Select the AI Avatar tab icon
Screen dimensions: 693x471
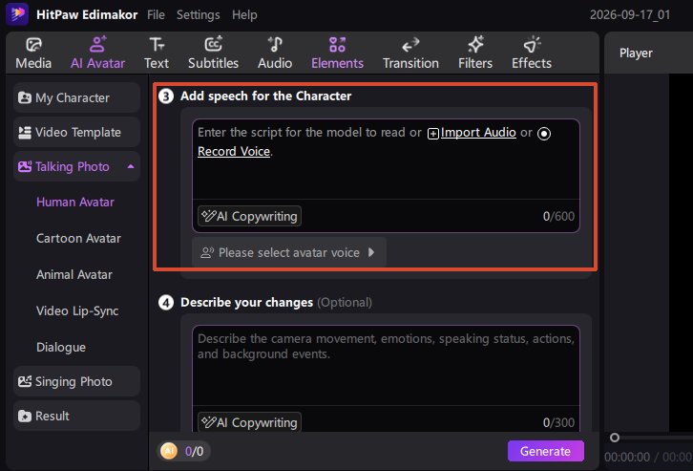pos(97,44)
